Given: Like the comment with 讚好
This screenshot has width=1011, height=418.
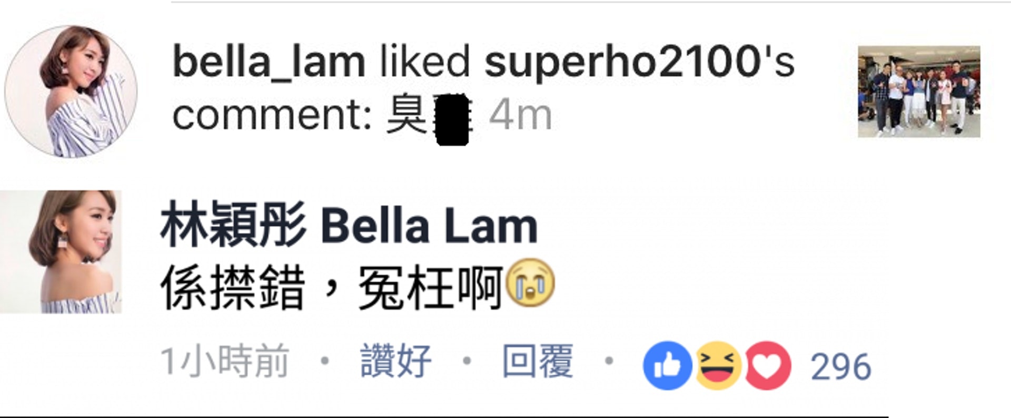Looking at the screenshot, I should pos(396,361).
